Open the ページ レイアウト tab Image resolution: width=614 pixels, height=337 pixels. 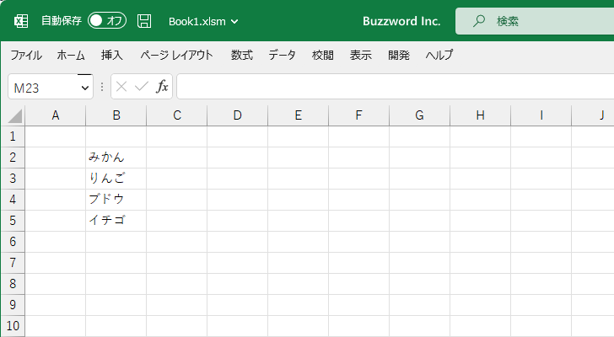(x=176, y=55)
